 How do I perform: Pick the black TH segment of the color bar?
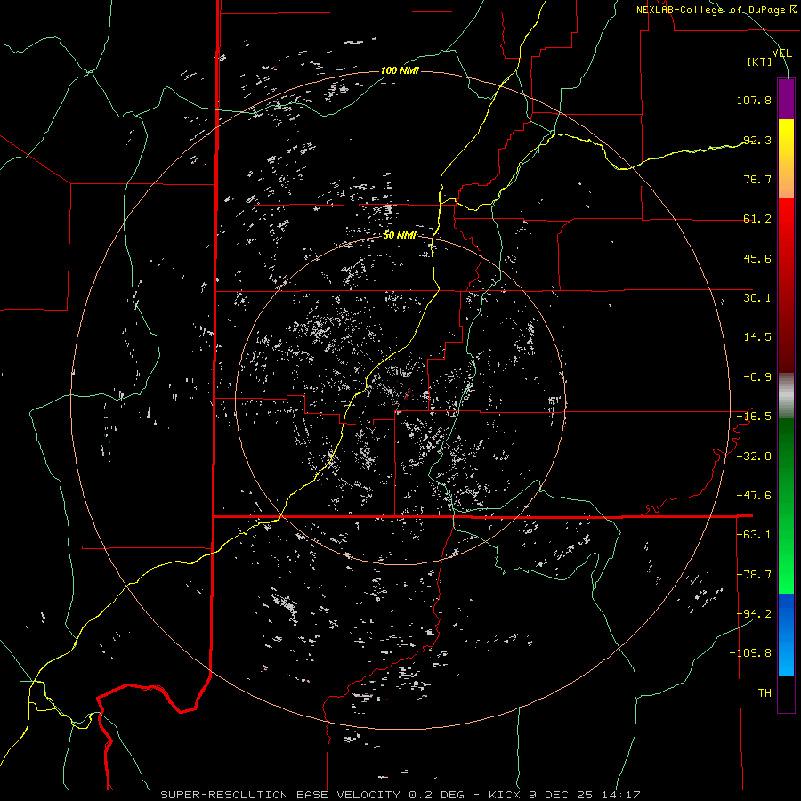pos(786,693)
